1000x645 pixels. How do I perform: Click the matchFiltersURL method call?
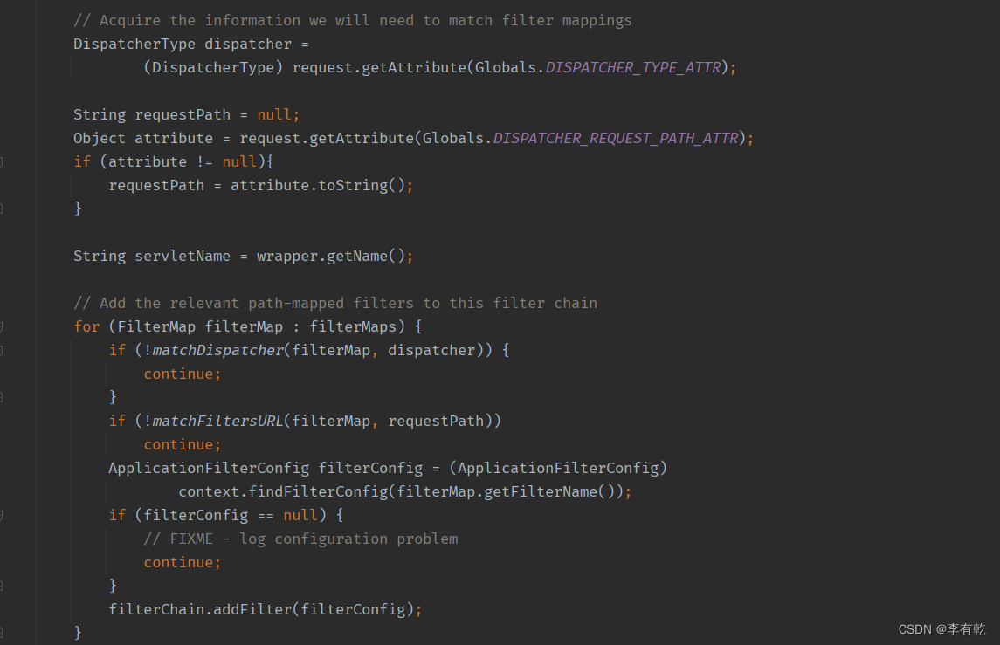(x=217, y=421)
